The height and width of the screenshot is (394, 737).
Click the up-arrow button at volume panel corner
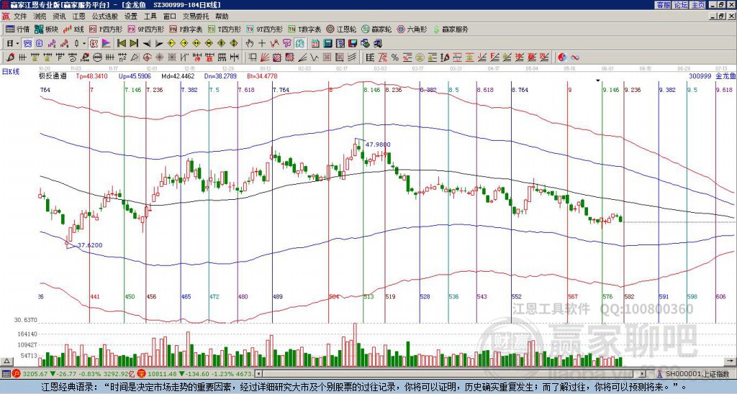(6, 361)
